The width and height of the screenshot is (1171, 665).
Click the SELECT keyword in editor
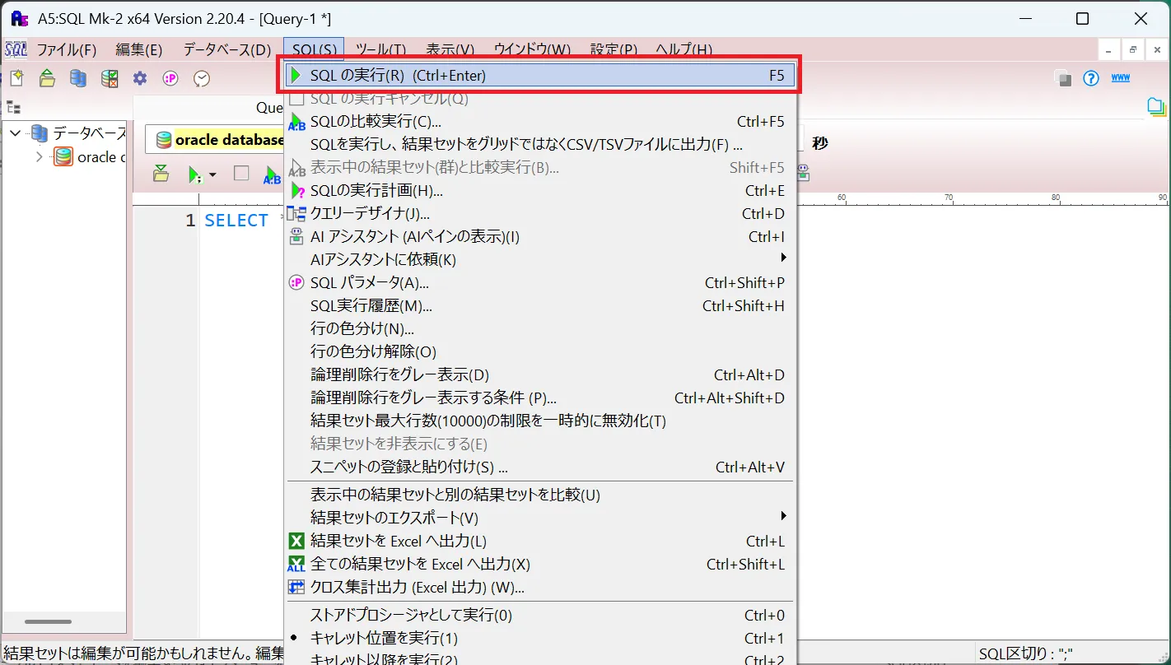point(236,221)
